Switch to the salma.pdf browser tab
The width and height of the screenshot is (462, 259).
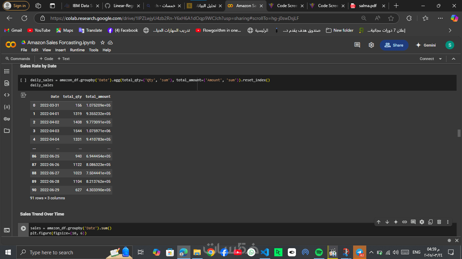click(368, 6)
